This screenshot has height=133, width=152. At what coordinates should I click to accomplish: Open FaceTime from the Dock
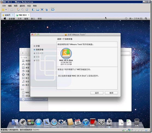click(62, 122)
